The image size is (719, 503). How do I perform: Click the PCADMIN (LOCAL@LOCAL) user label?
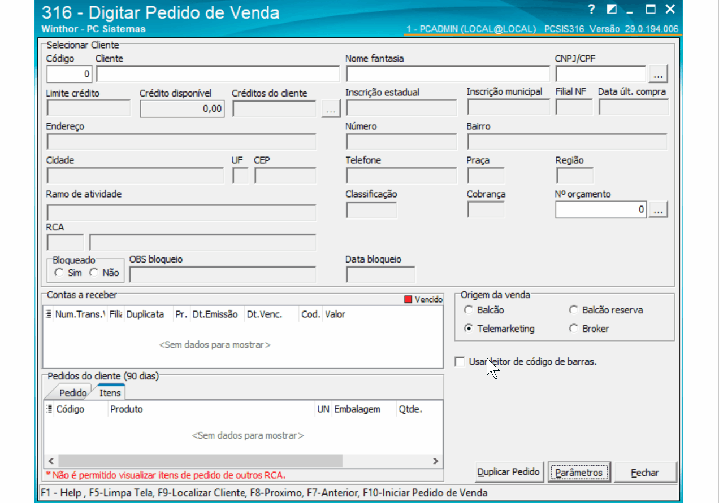[x=471, y=29]
